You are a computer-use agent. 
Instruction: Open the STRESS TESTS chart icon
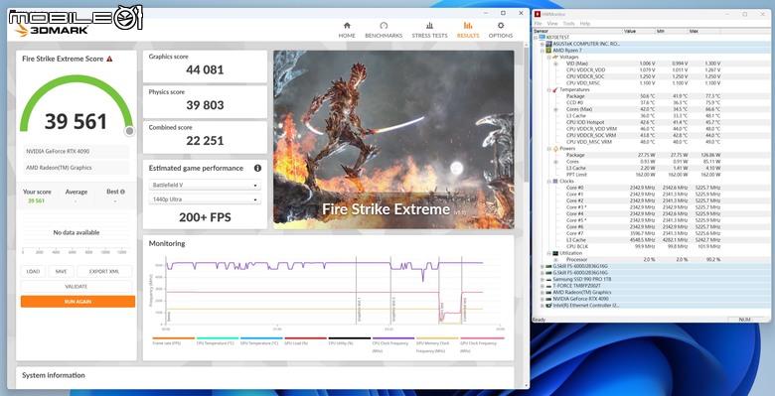429,26
